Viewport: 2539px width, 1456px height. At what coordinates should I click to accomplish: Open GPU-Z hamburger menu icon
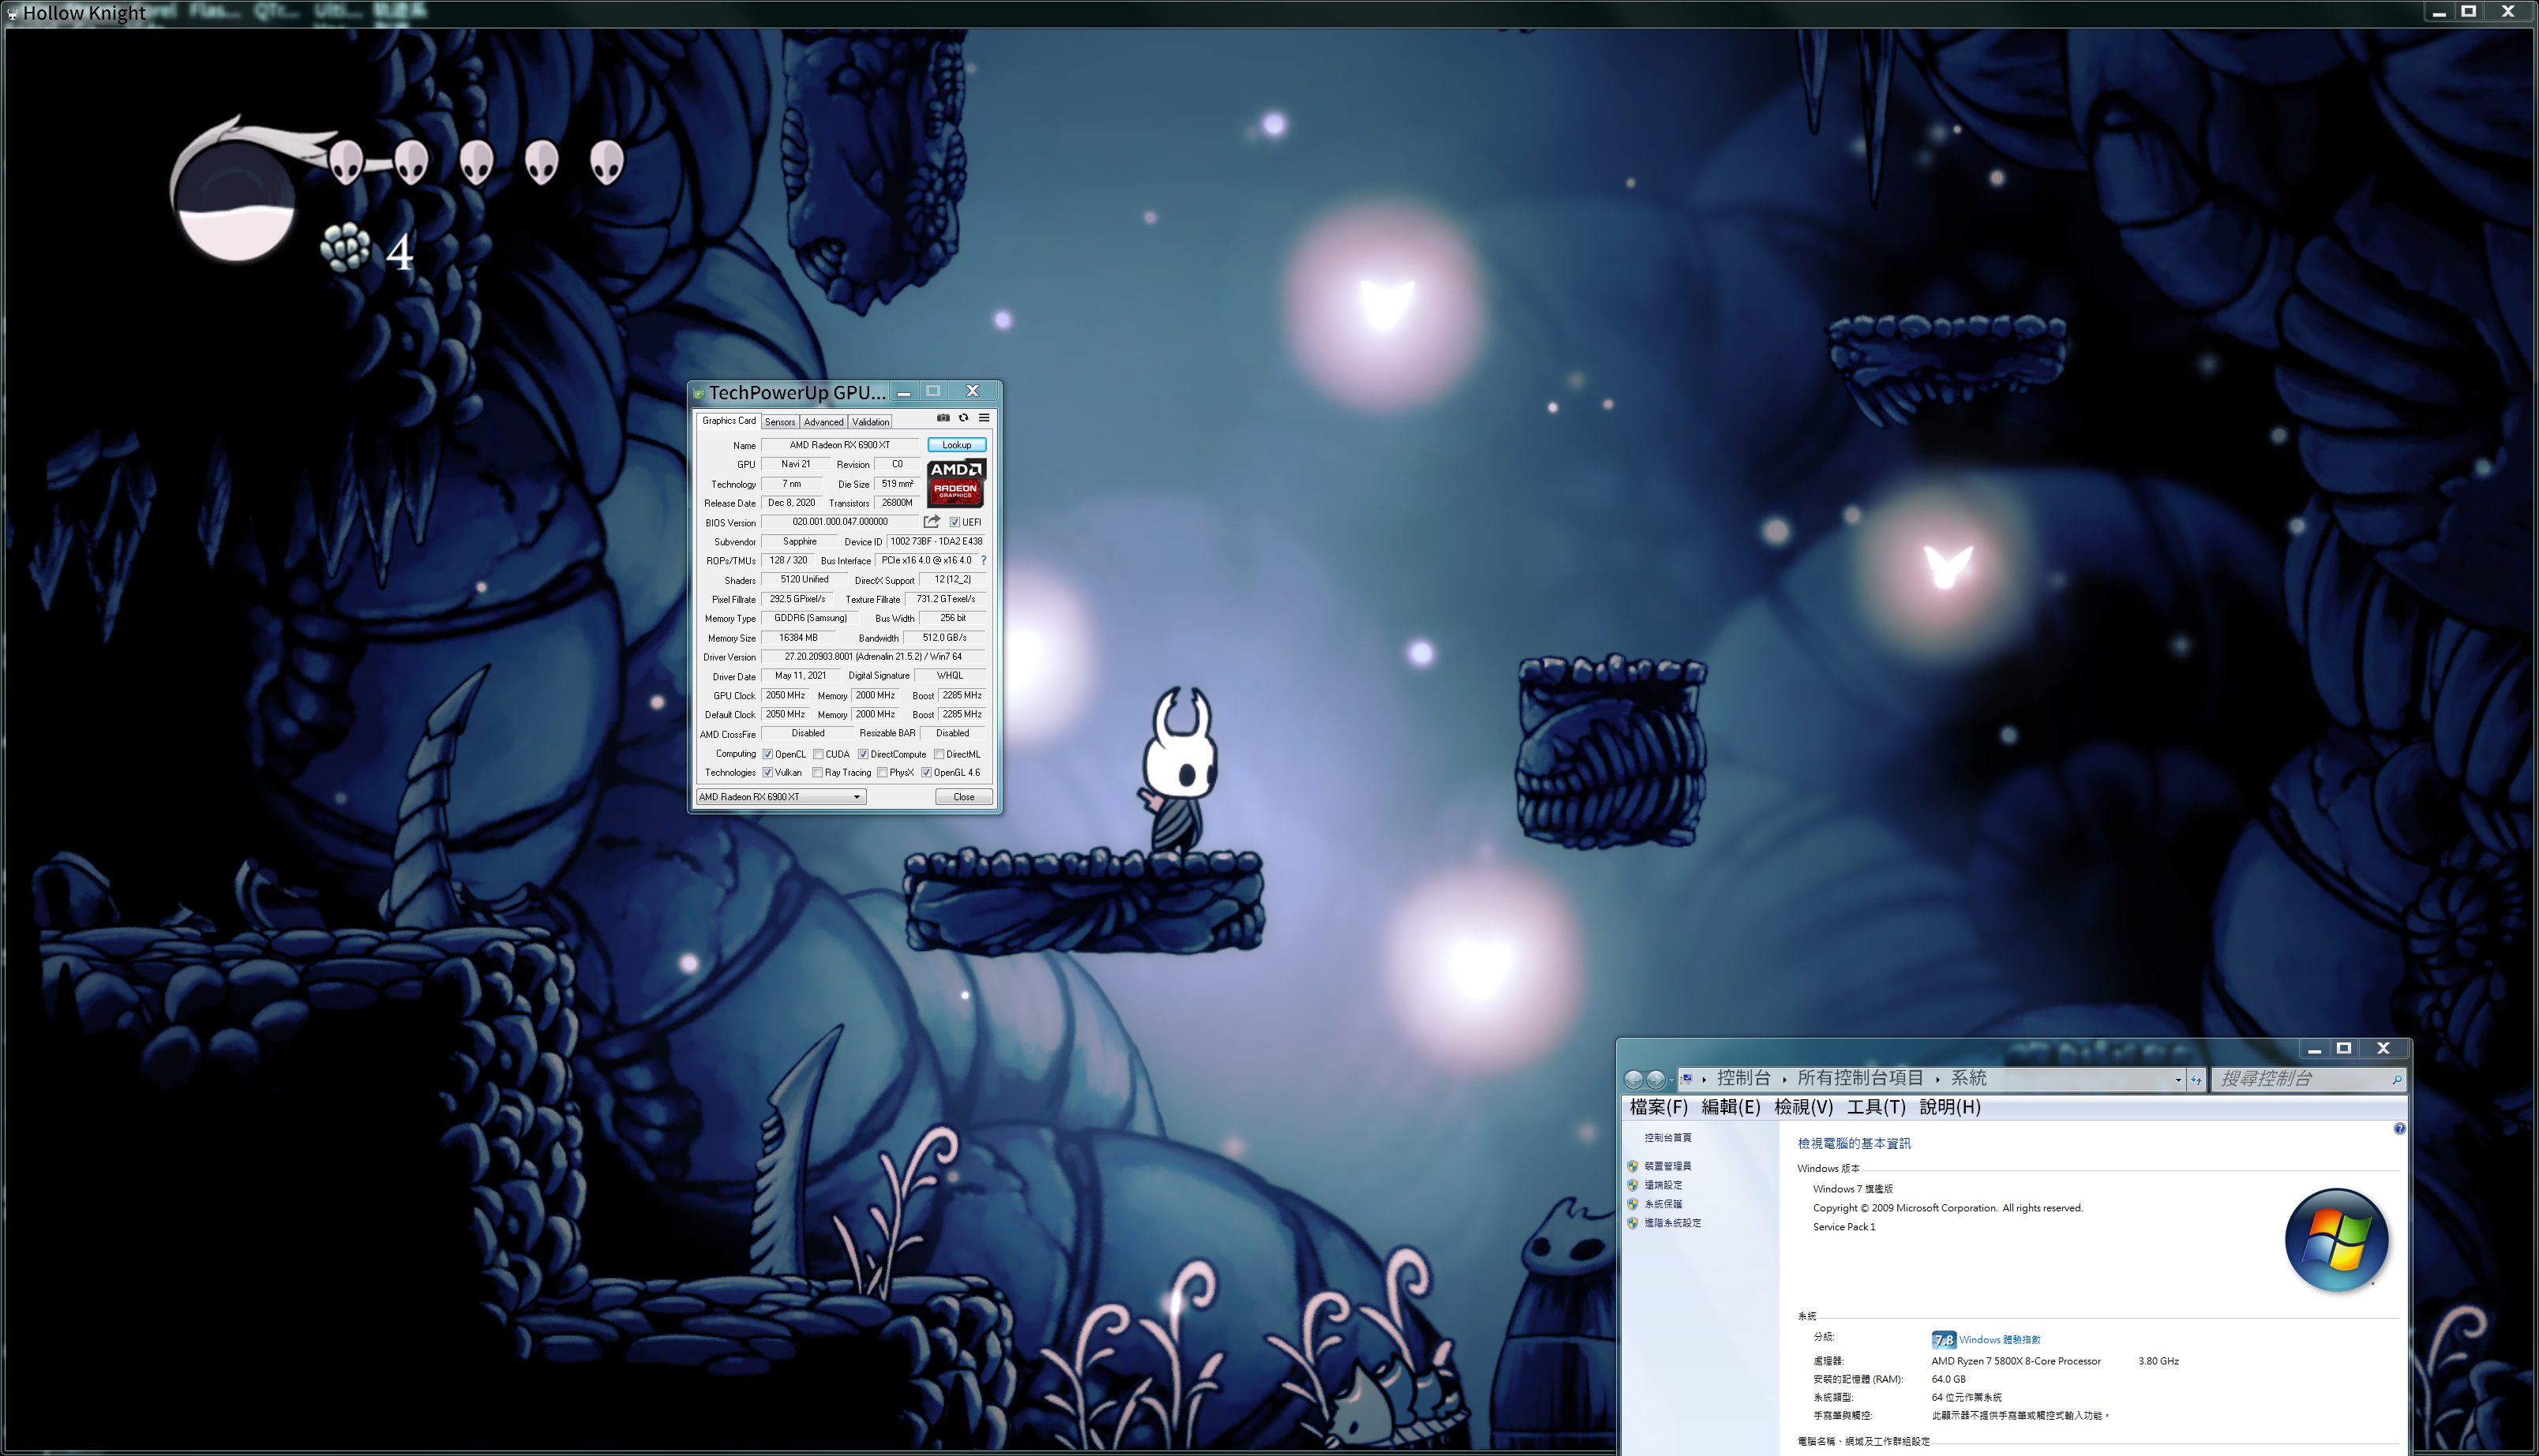984,418
